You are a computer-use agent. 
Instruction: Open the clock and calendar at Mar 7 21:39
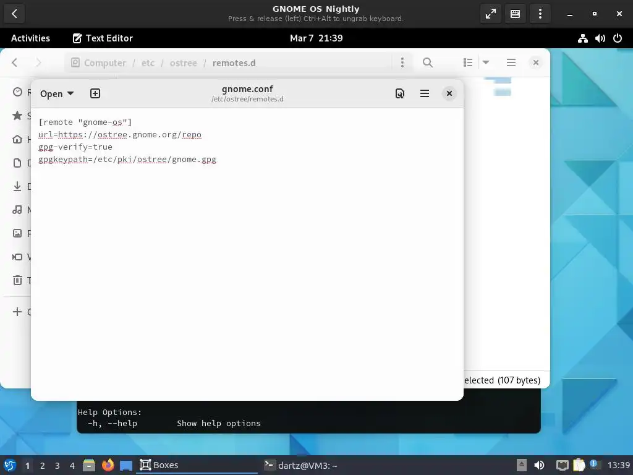(x=316, y=38)
